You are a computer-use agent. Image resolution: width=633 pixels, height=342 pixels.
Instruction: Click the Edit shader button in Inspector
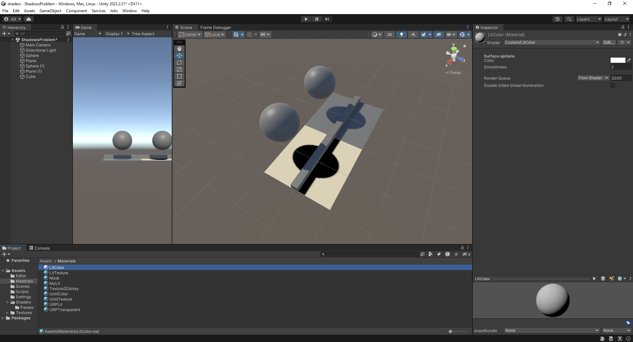[609, 42]
